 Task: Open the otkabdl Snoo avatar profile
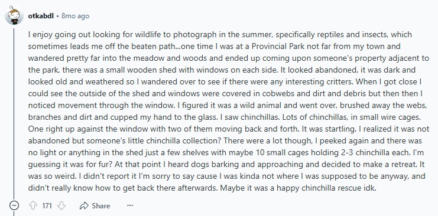(x=14, y=16)
